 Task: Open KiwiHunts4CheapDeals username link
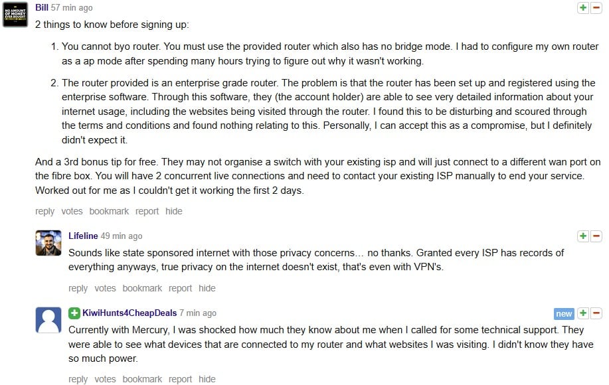130,313
